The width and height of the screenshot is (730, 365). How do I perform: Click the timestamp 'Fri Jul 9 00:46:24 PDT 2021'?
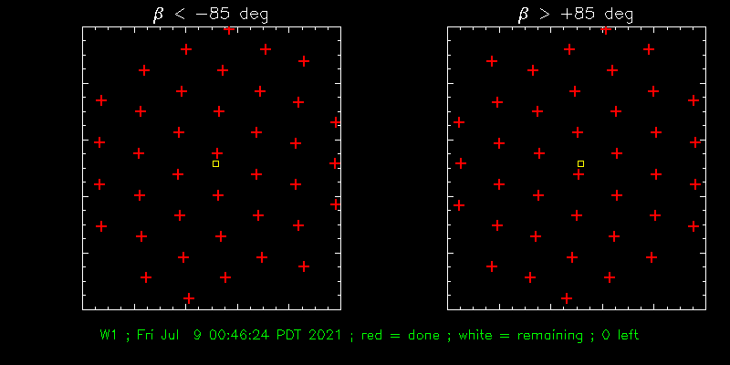[x=239, y=335]
